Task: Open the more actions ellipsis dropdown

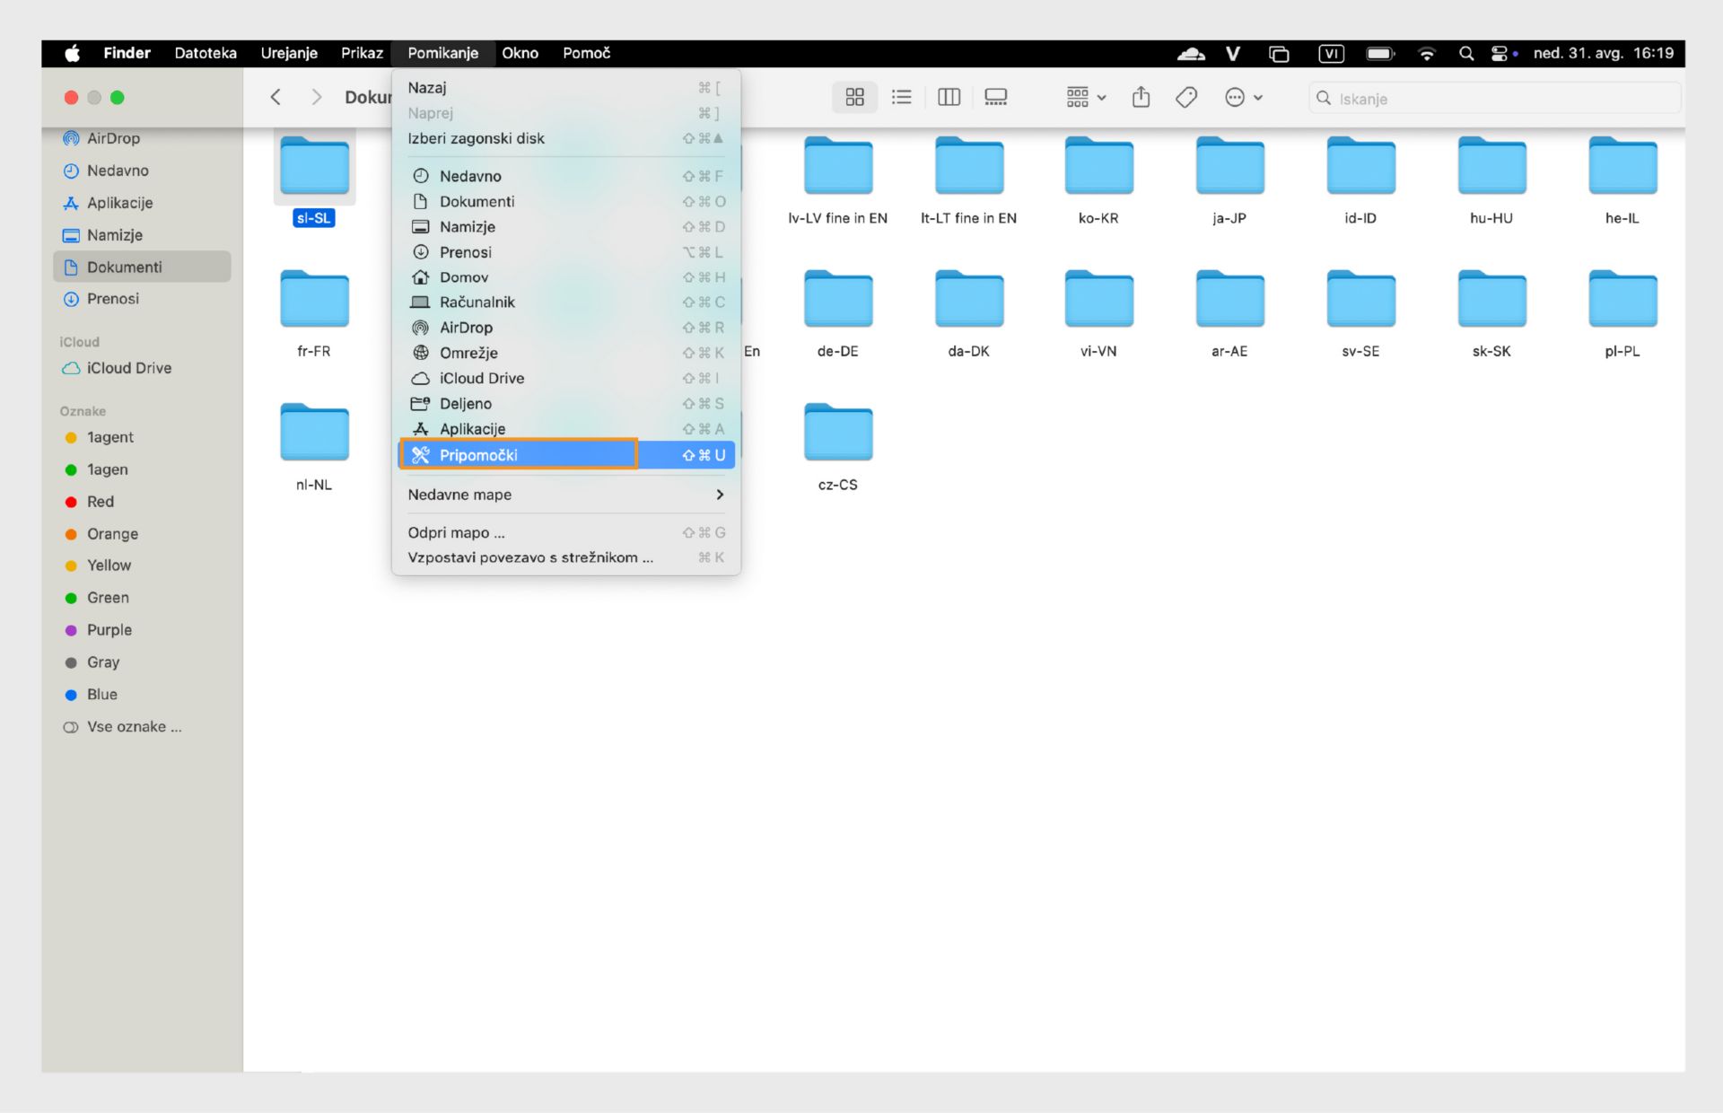Action: pyautogui.click(x=1243, y=97)
